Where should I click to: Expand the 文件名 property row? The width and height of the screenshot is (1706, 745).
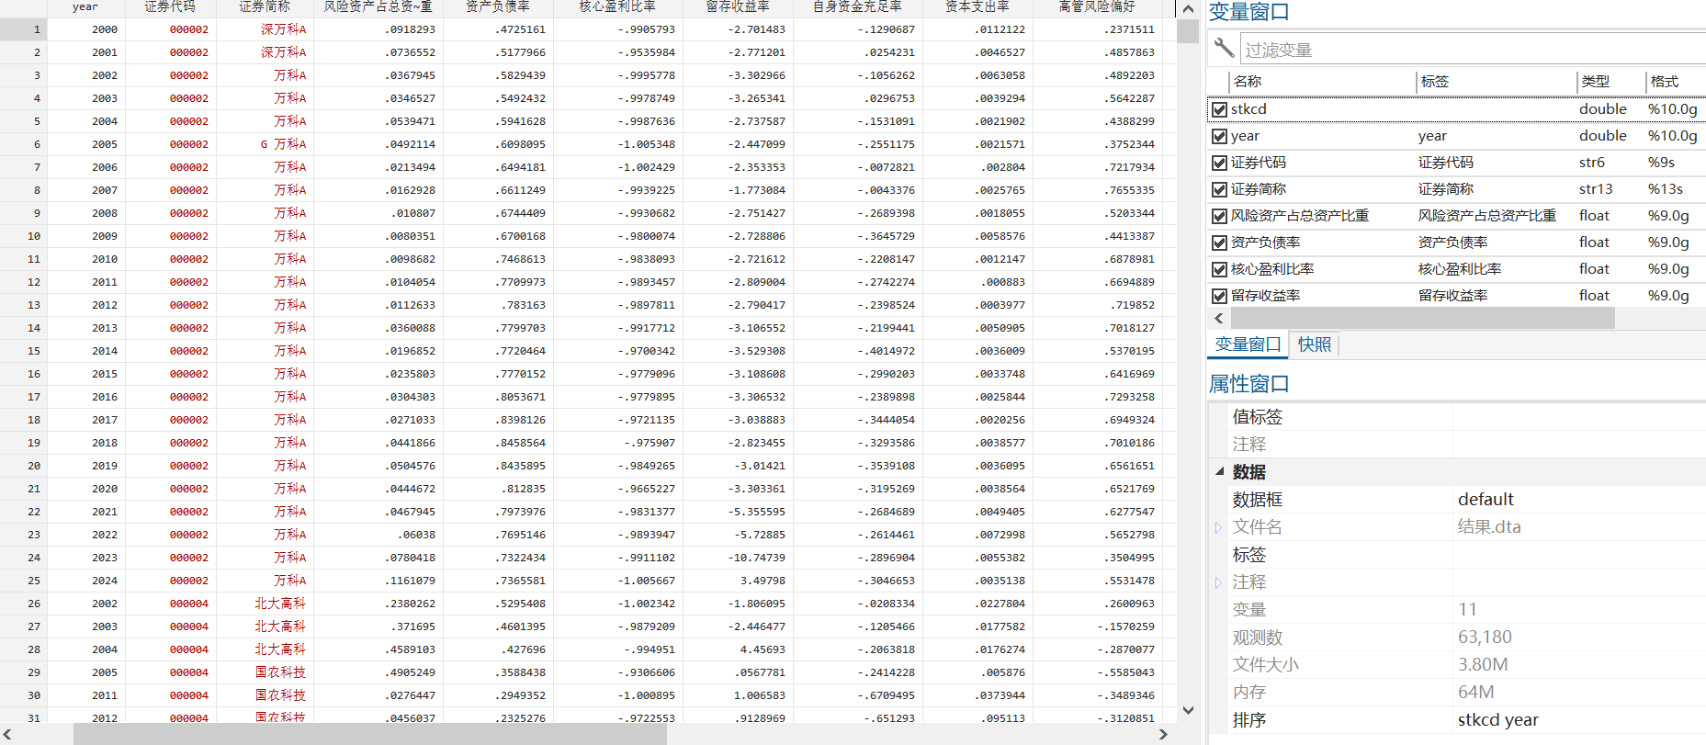point(1218,527)
